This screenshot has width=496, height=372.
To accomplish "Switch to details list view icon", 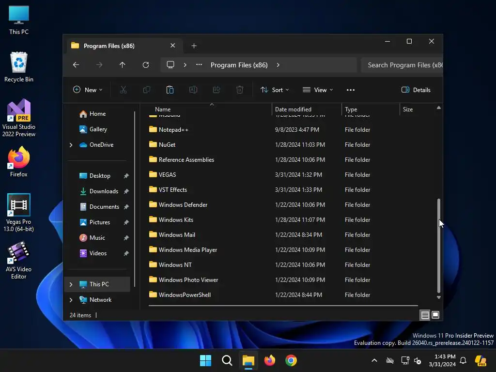I will (x=425, y=315).
